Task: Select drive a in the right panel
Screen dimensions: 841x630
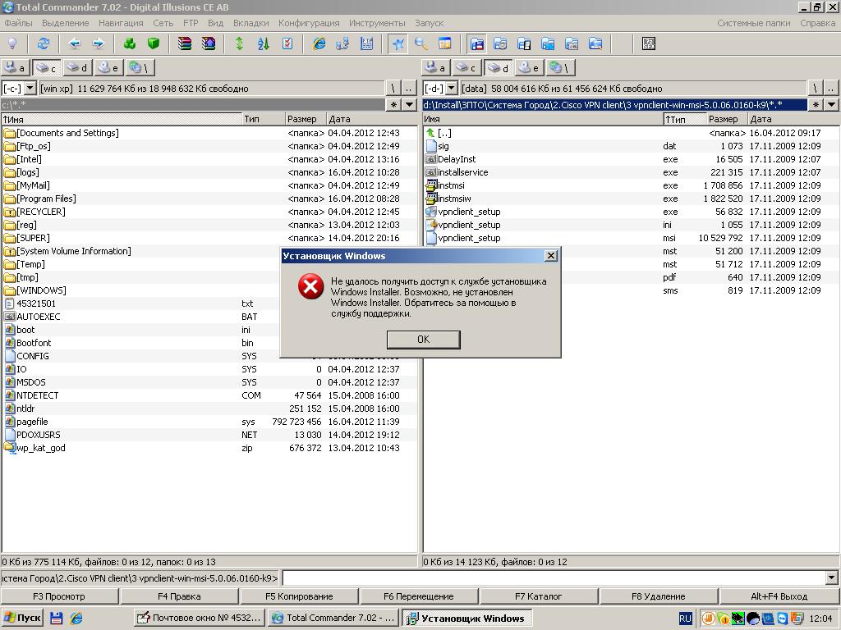Action: tap(435, 68)
